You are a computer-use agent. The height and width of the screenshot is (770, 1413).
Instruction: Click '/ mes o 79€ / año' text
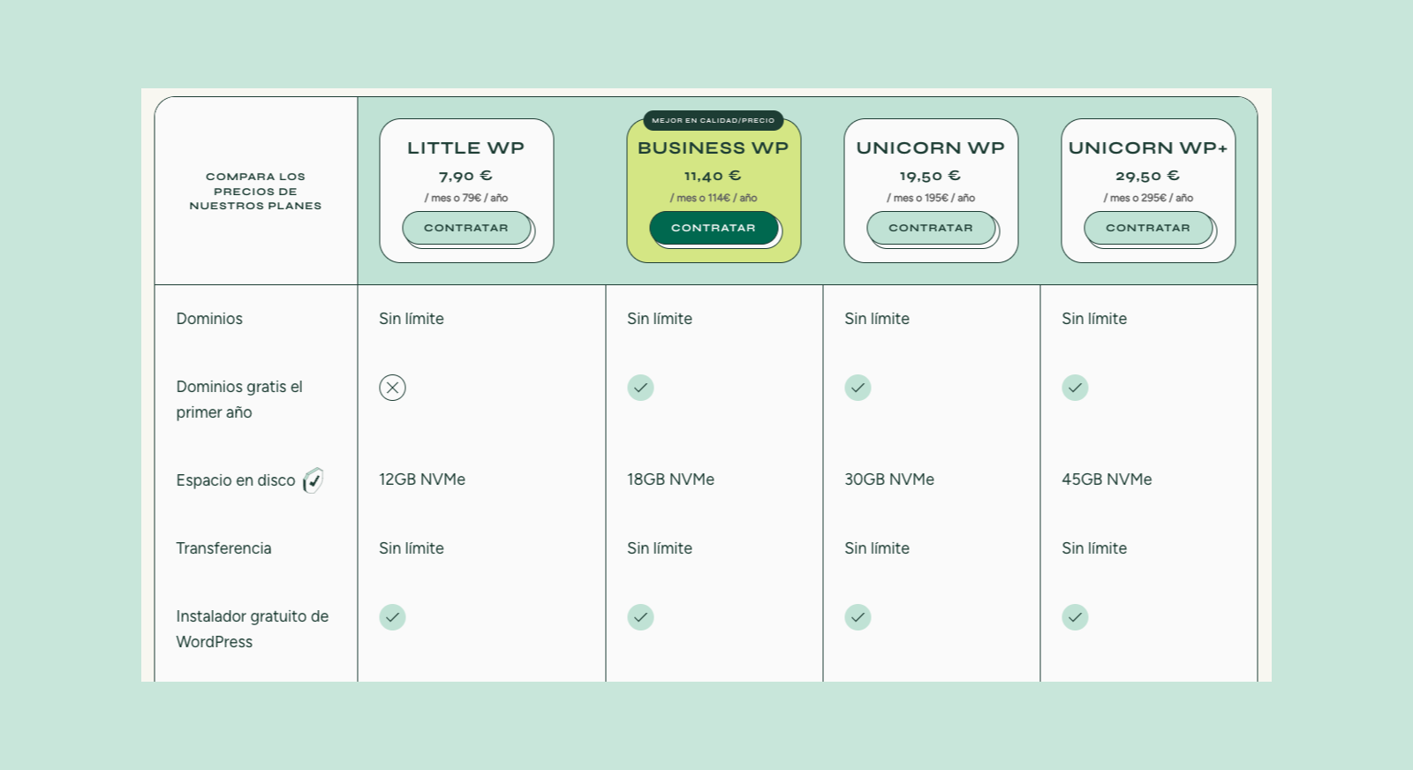(x=466, y=198)
